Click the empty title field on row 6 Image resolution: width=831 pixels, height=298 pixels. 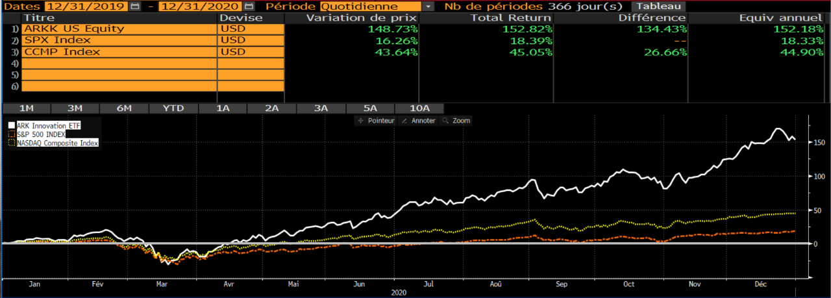click(x=119, y=86)
